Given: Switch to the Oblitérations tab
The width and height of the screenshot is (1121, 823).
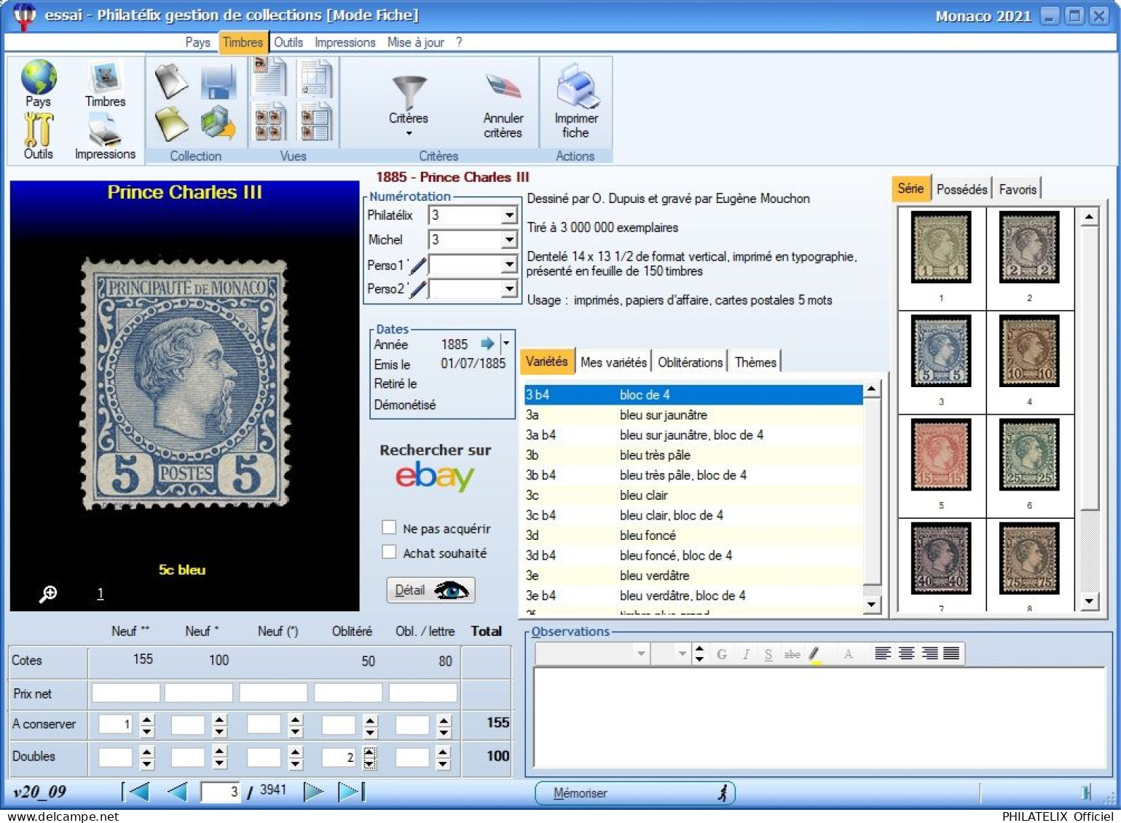Looking at the screenshot, I should point(690,362).
